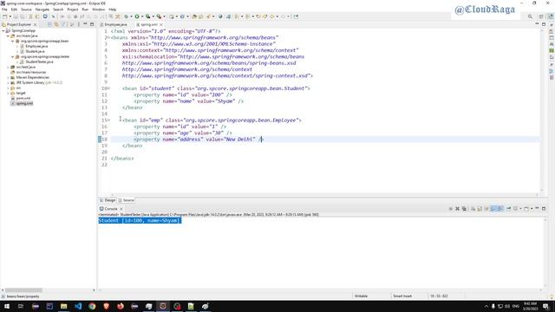Image resolution: width=555 pixels, height=312 pixels.
Task: Click the Save toolbar icon
Action: point(16,16)
